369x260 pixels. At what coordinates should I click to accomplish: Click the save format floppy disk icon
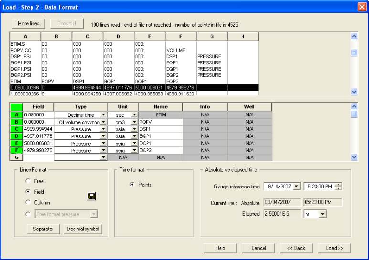point(92,196)
